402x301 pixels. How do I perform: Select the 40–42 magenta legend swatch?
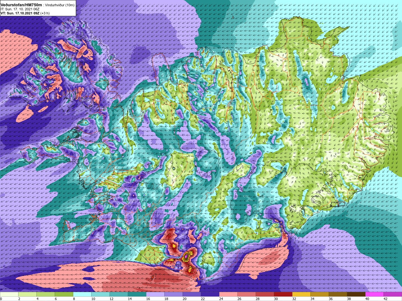tap(374, 294)
